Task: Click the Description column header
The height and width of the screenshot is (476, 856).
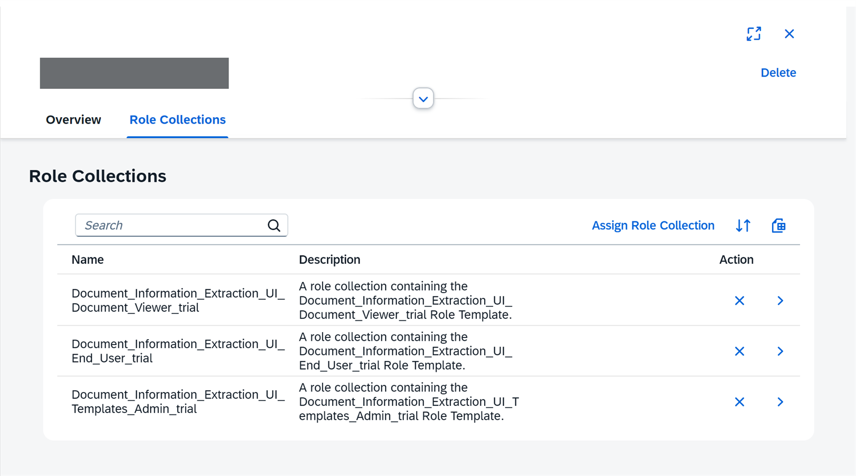Action: [330, 260]
